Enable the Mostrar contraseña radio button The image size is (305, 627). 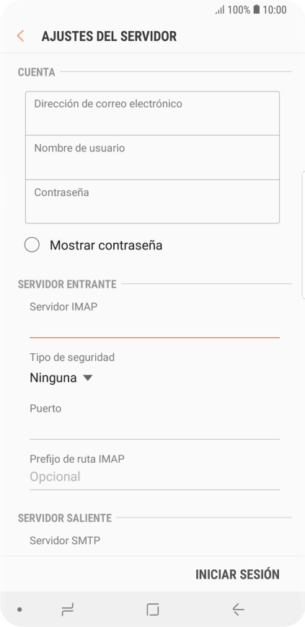coord(32,245)
